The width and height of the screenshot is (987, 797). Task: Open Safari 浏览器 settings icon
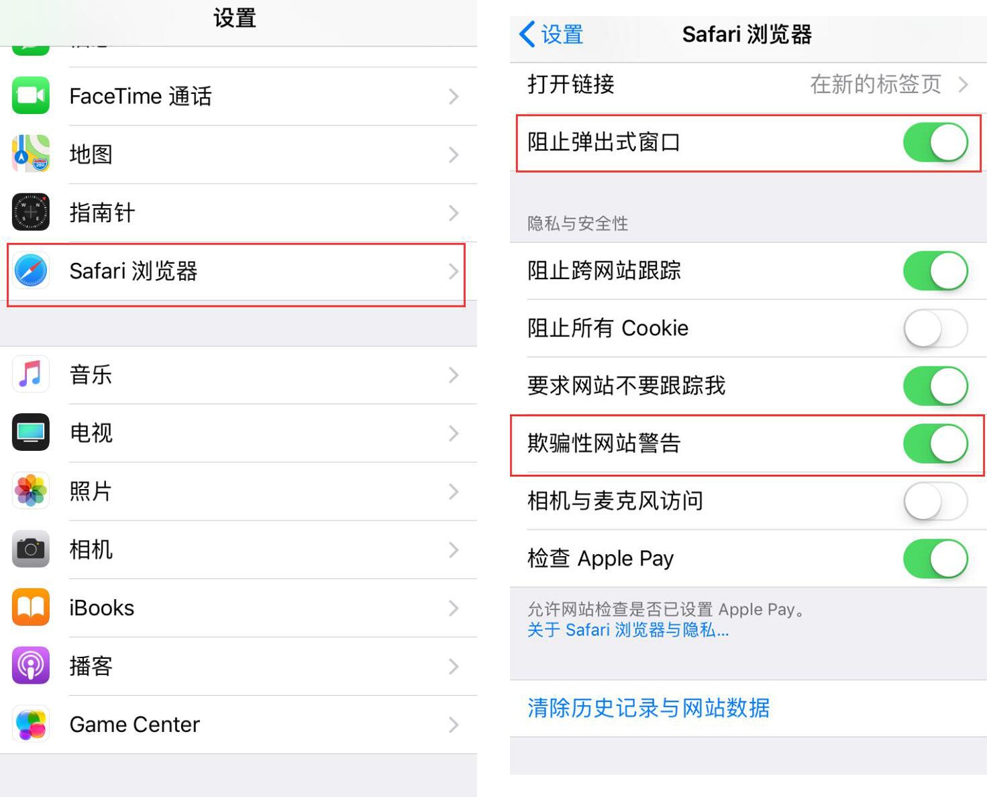point(30,271)
